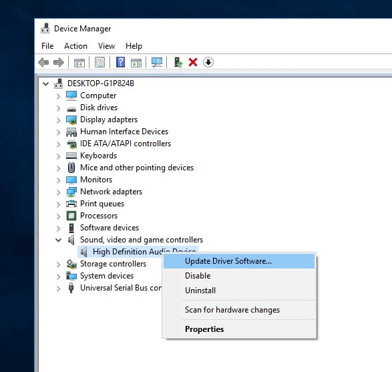Viewport: 392px width, 372px height.
Task: Expand the Print queues category
Action: (58, 204)
